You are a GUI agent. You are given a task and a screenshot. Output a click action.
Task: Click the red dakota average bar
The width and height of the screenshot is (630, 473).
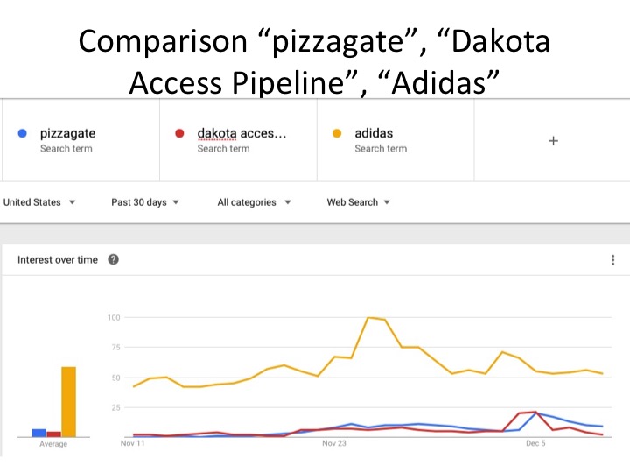pos(53,434)
